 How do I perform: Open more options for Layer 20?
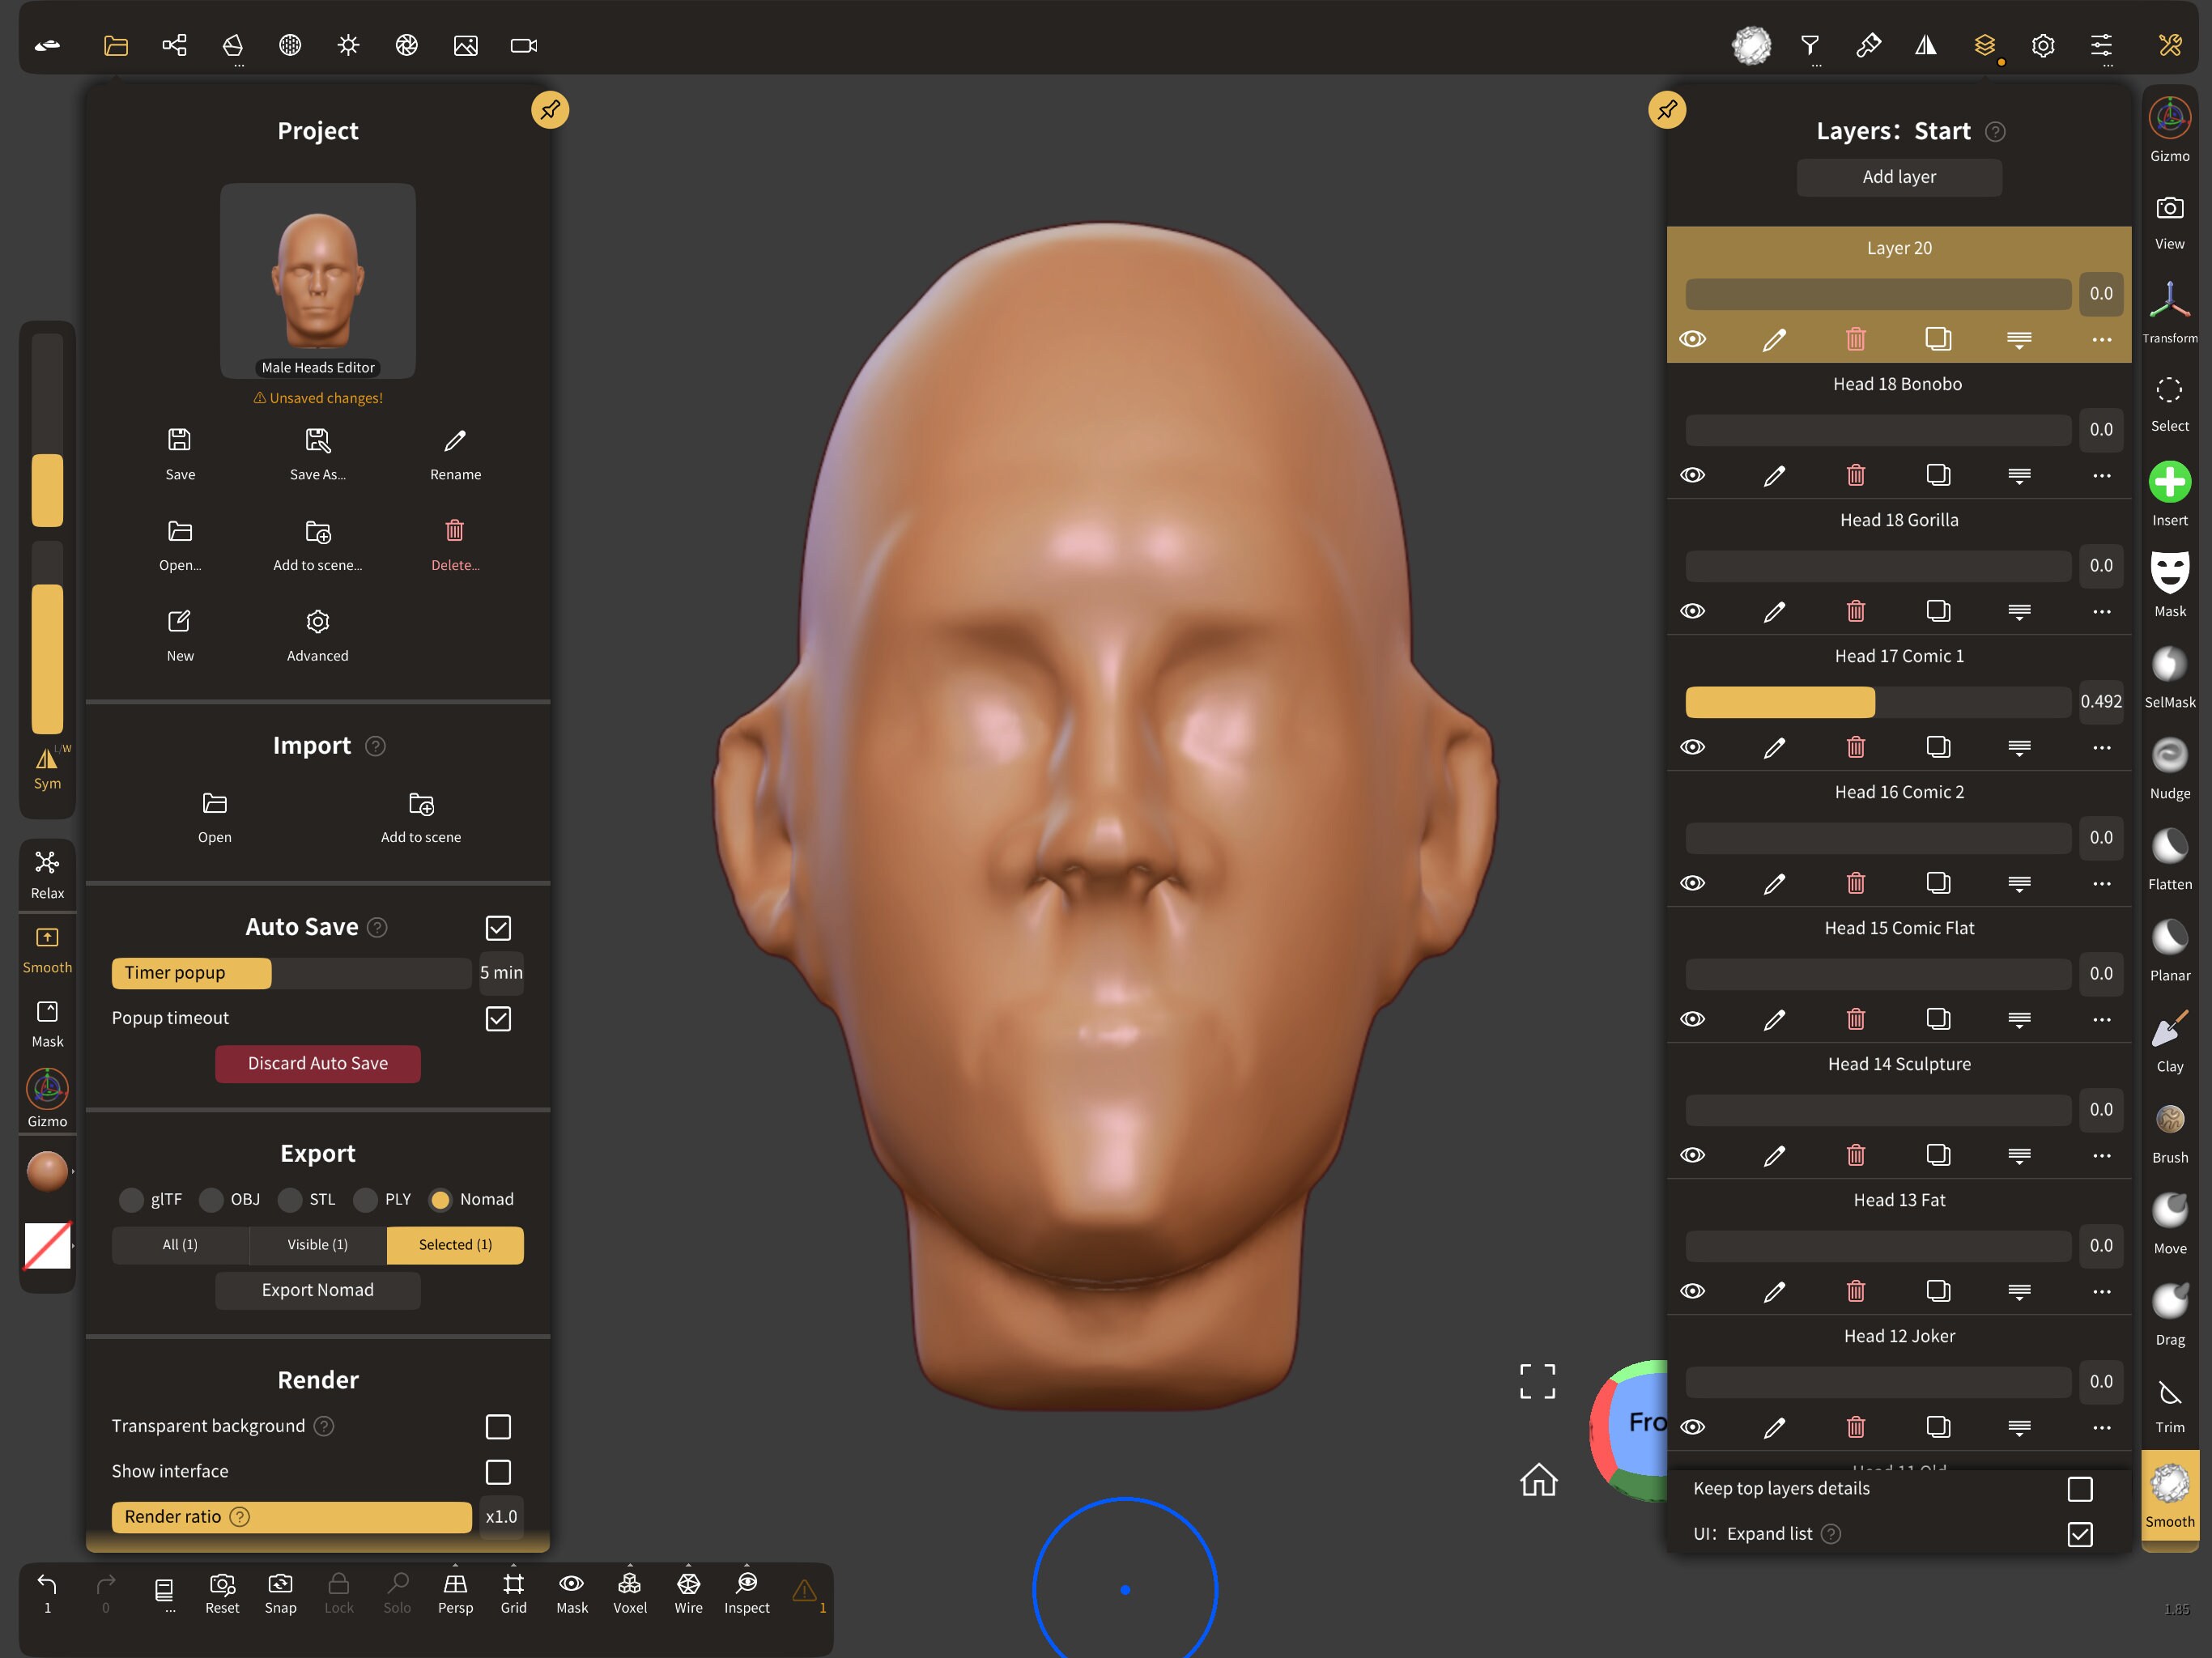[x=2100, y=339]
